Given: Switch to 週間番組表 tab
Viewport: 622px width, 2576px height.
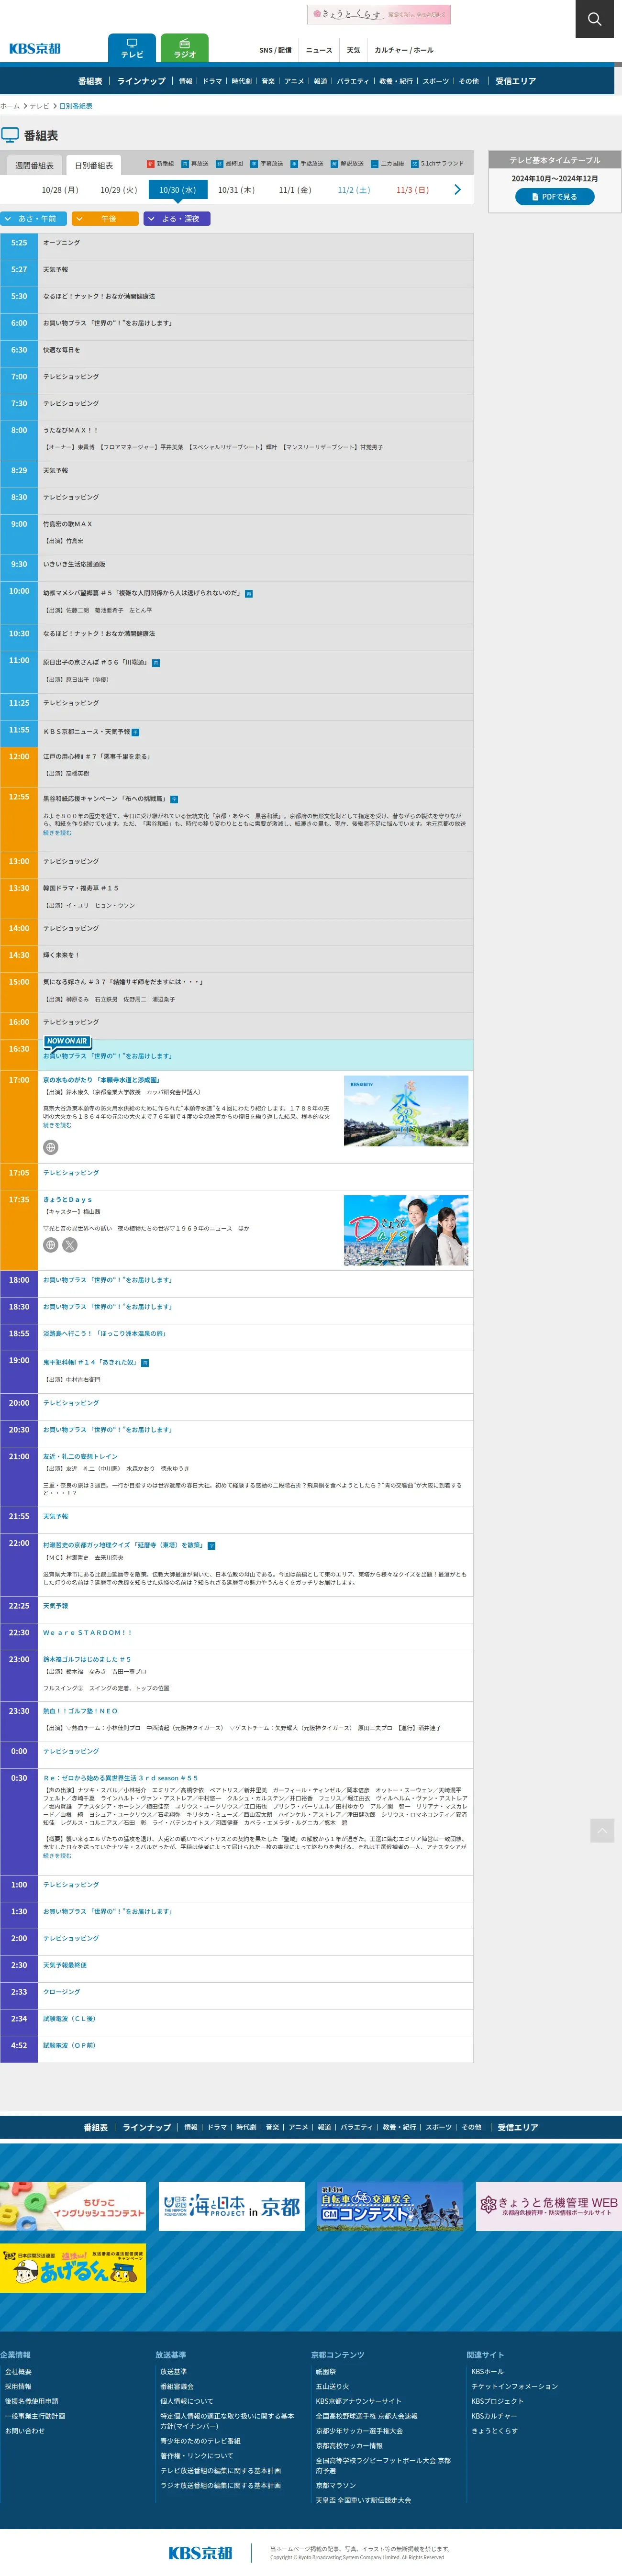Looking at the screenshot, I should (34, 165).
